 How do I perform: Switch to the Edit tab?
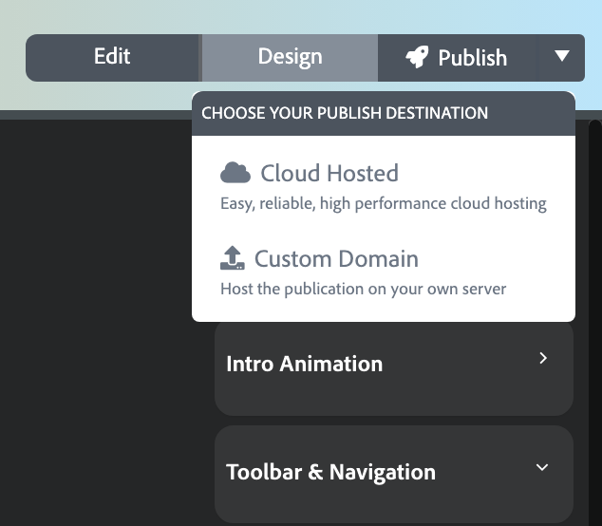tap(112, 57)
